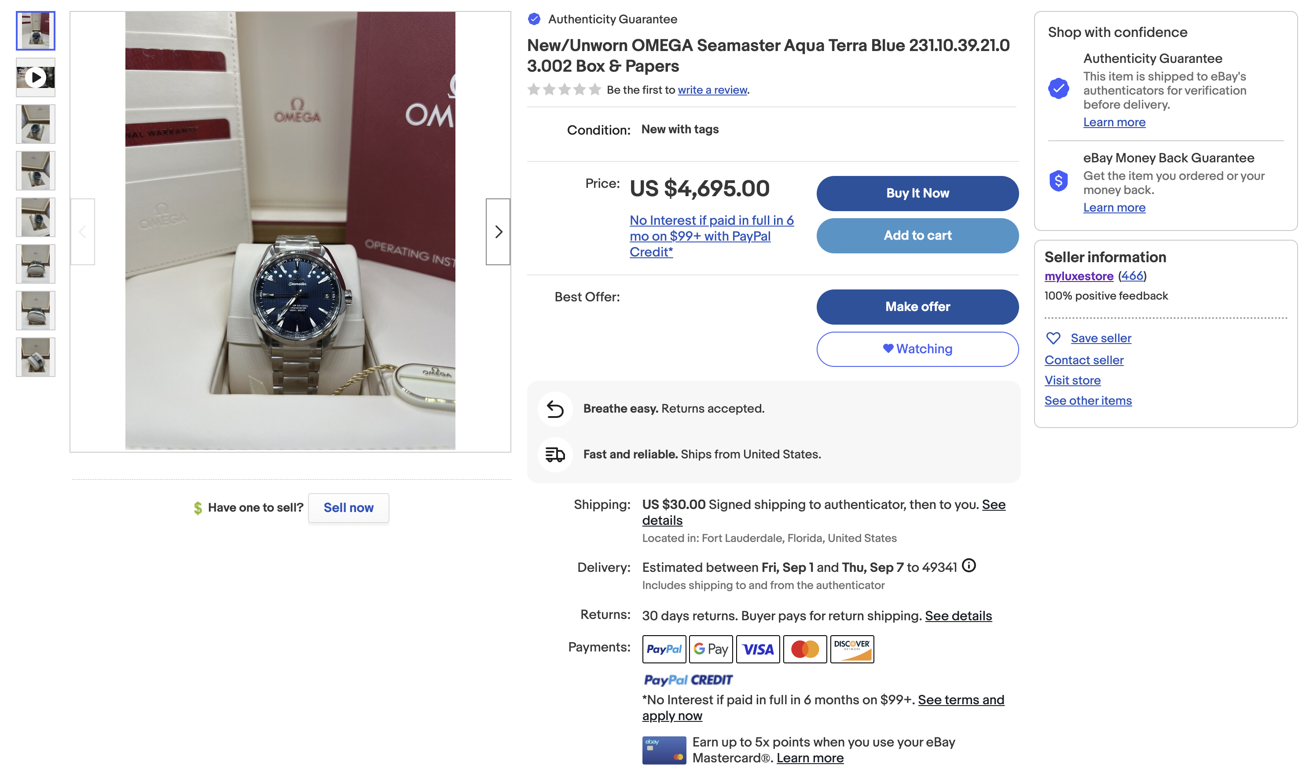Image resolution: width=1306 pixels, height=783 pixels.
Task: Open the myluxestore seller profile
Action: tap(1079, 277)
